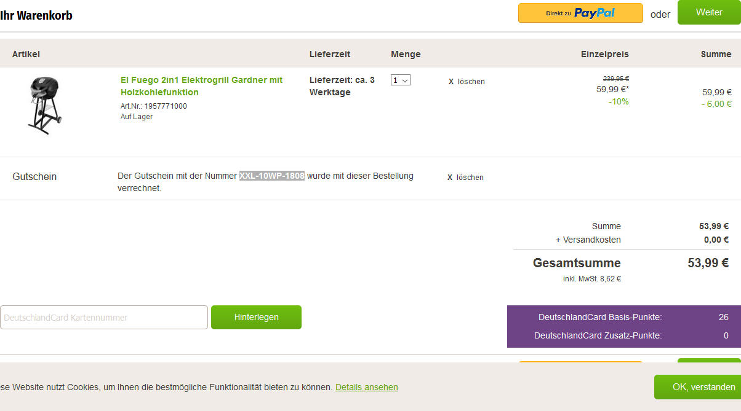Viewport: 741px width, 411px height.
Task: Click the DeutschlandCard Basis-Punkte row
Action: coord(623,318)
